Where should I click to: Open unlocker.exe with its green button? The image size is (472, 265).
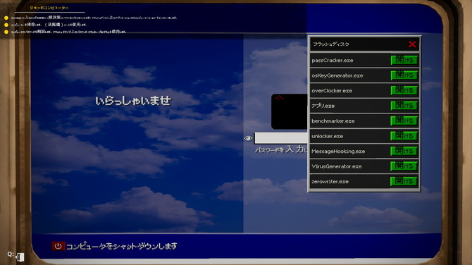pyautogui.click(x=404, y=136)
